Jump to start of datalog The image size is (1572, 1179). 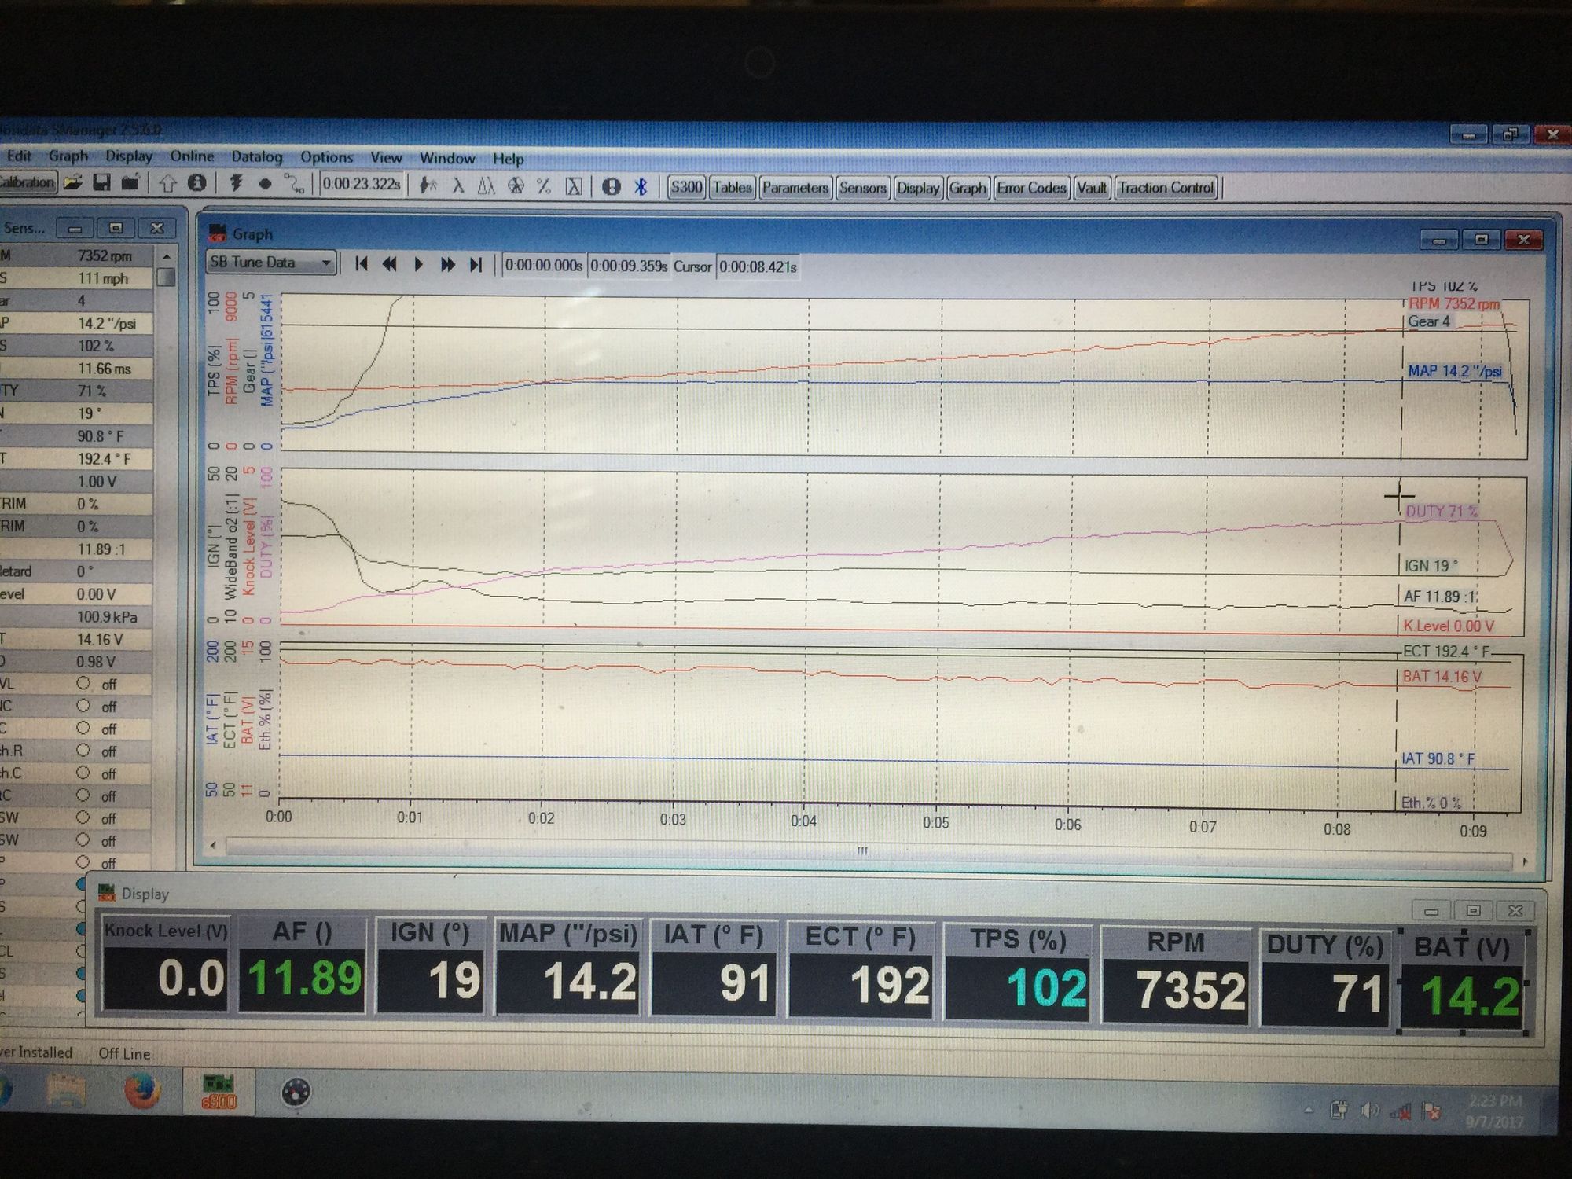coord(361,263)
